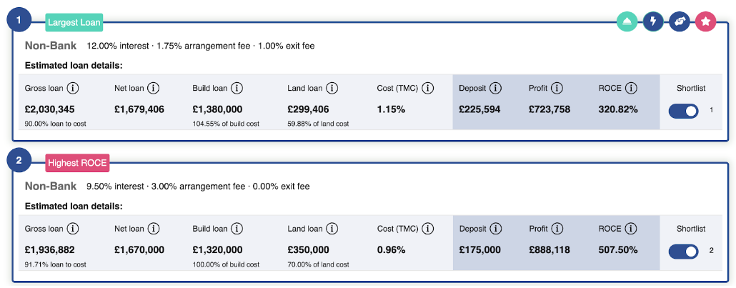736x288 pixels.
Task: Click the number 1 rank circle
Action: pyautogui.click(x=19, y=20)
